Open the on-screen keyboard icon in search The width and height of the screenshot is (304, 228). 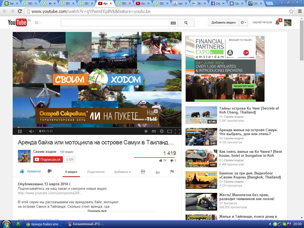pyautogui.click(x=173, y=23)
